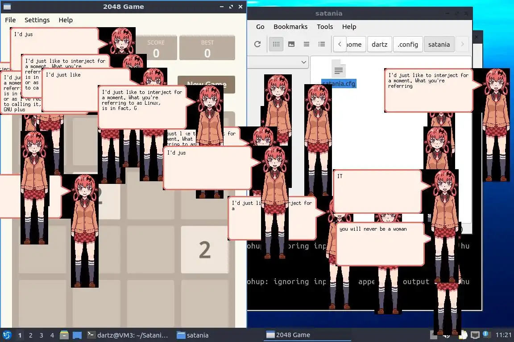Screen dimensions: 514x342
Task: Minimize the 2048 Game window
Action: 222,7
